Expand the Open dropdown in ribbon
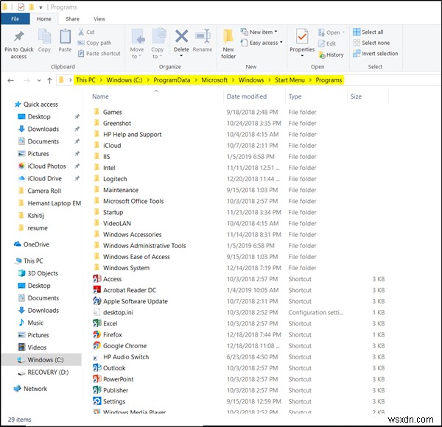This screenshot has width=442, height=427. (343, 32)
